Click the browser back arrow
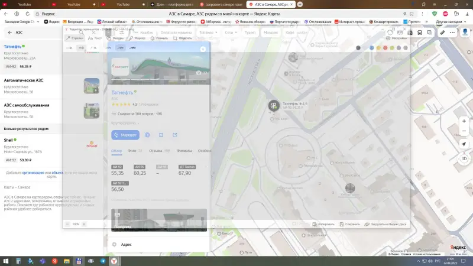This screenshot has height=266, width=473. [x=6, y=14]
